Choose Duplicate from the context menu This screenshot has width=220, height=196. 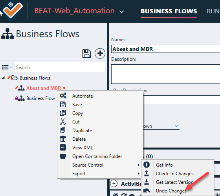point(82,131)
